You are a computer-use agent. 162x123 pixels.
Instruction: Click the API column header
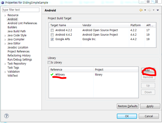click(x=150, y=25)
